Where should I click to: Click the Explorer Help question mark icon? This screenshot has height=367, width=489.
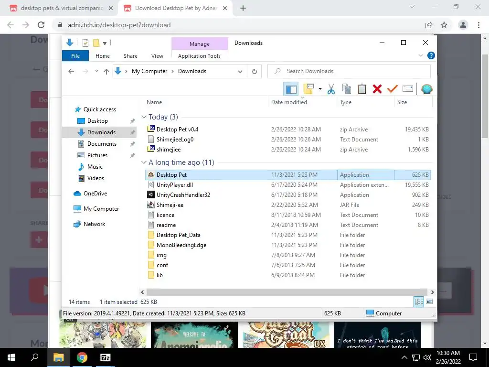tap(431, 55)
